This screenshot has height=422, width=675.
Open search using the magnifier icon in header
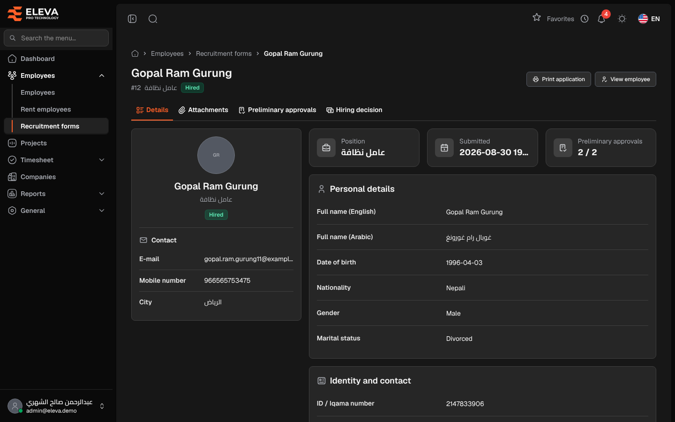[x=153, y=19]
